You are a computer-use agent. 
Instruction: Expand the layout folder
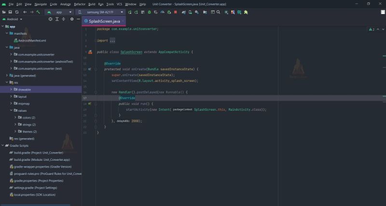11,96
